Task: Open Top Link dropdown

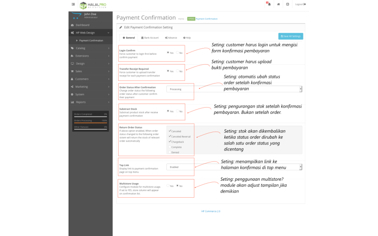Action: (234, 167)
